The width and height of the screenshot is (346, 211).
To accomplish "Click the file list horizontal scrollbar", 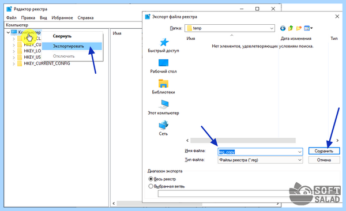I will point(243,140).
